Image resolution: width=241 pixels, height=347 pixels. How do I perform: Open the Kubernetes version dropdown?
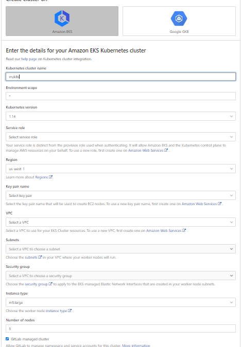[x=120, y=116]
